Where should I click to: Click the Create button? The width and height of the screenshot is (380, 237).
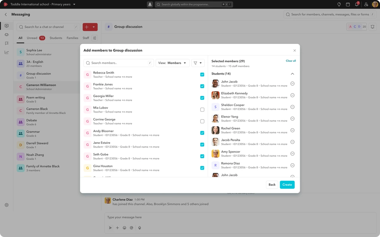pos(287,185)
